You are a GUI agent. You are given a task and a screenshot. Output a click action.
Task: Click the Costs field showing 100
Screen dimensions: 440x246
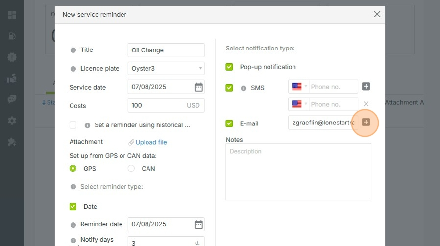point(166,105)
